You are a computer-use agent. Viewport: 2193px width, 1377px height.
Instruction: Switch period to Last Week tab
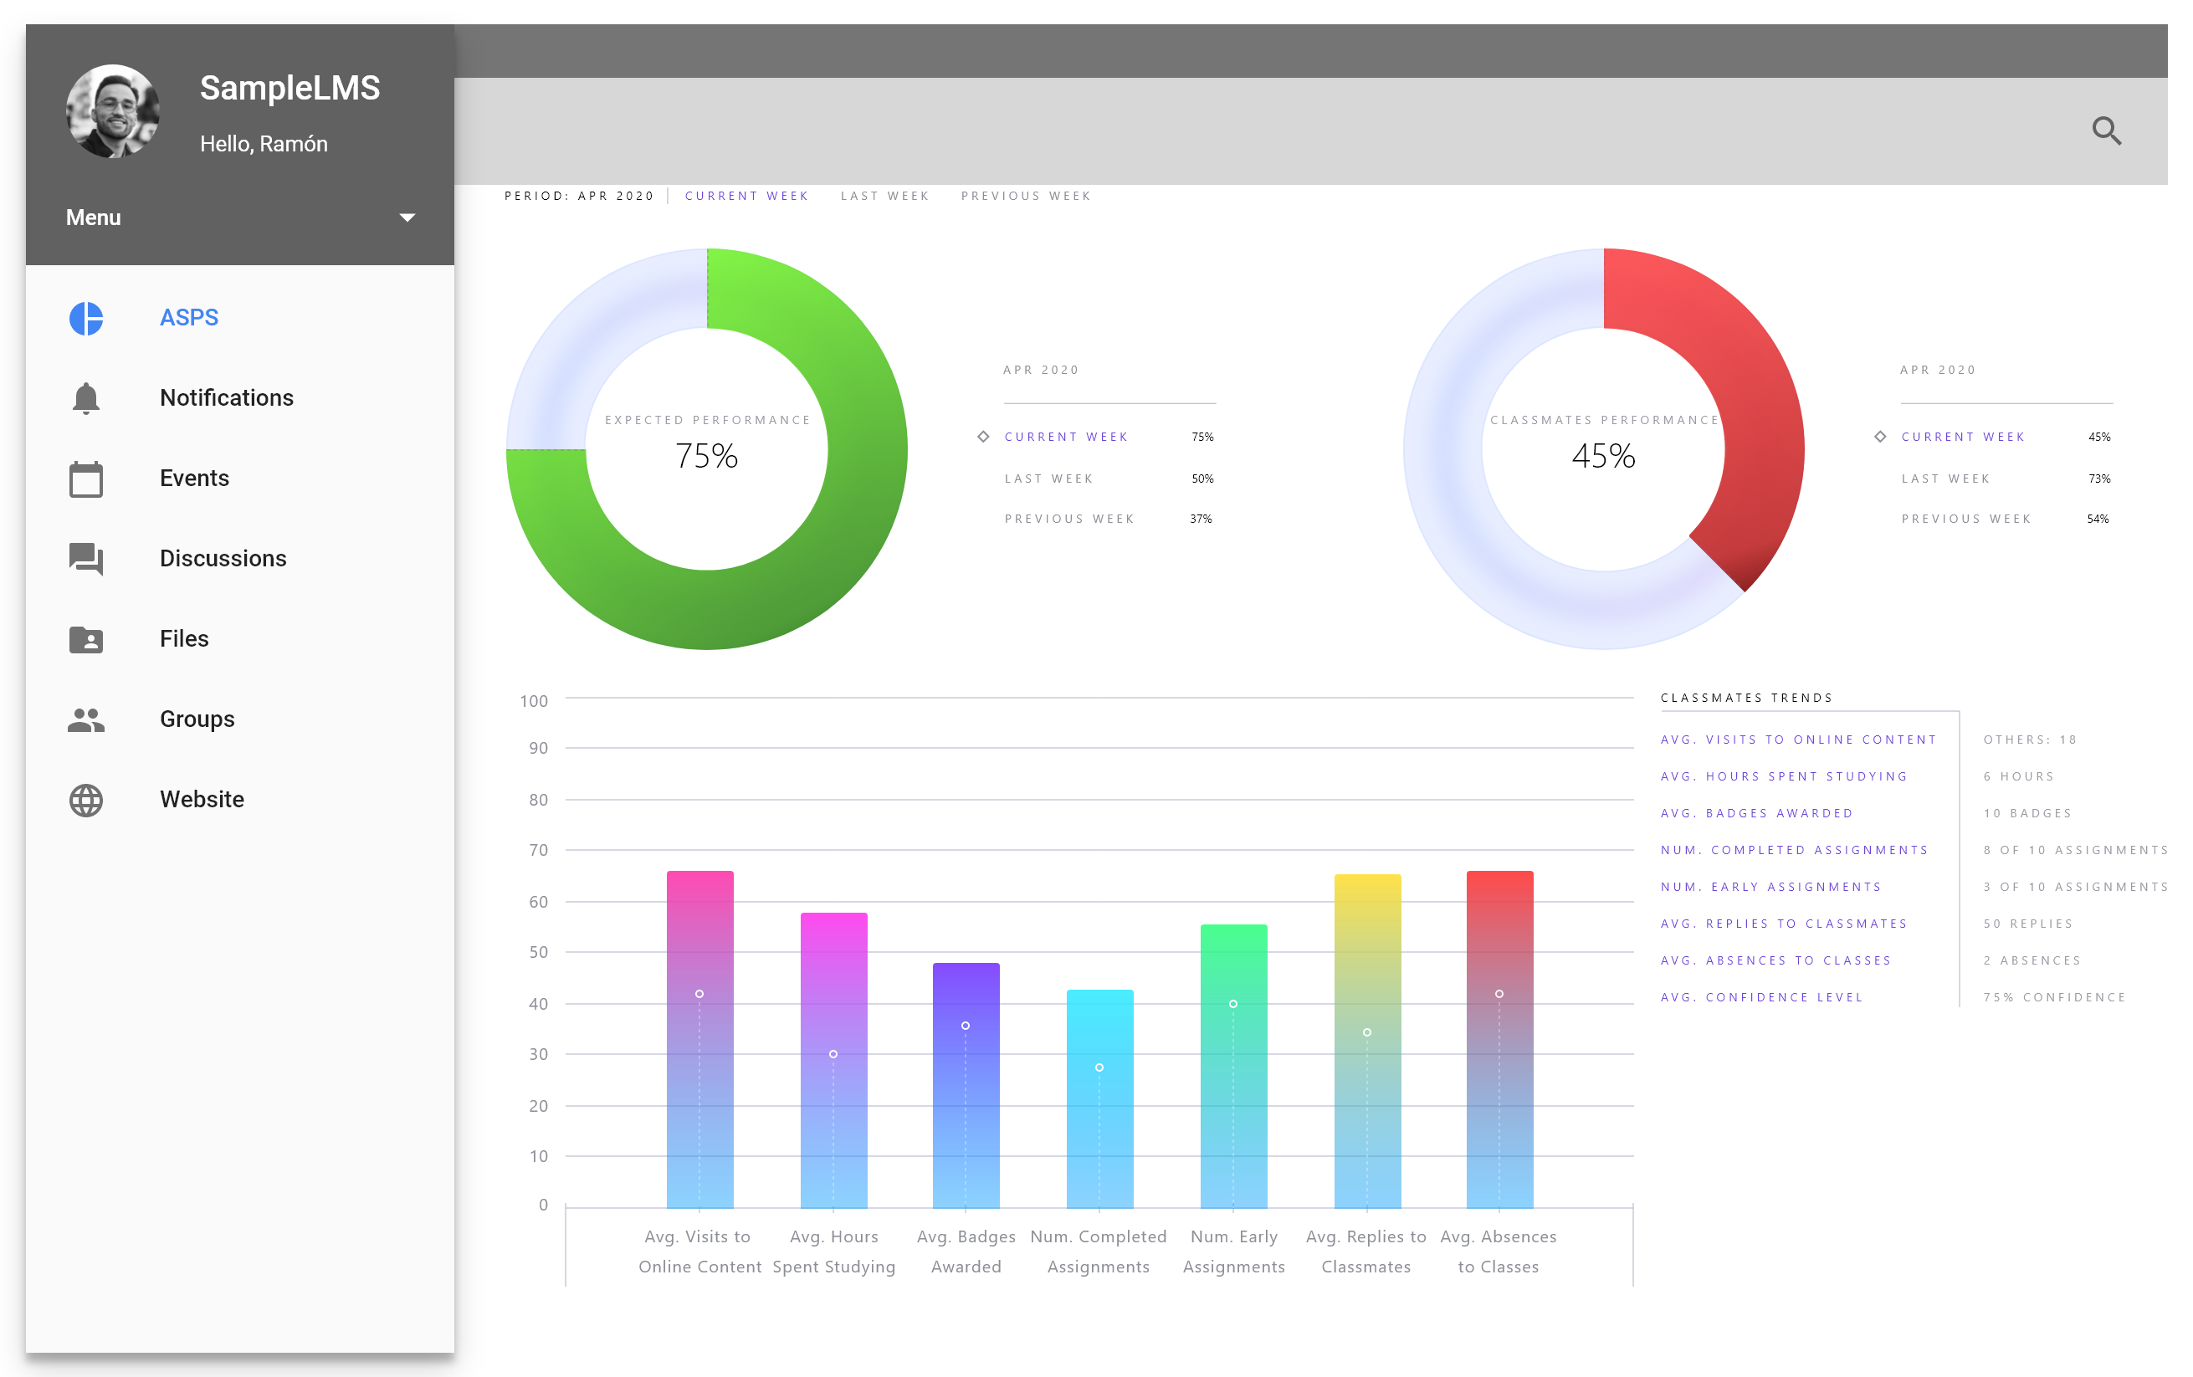(884, 196)
